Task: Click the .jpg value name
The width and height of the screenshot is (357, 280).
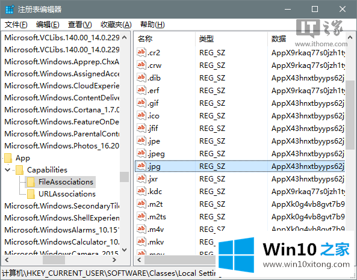Action: pyautogui.click(x=154, y=166)
